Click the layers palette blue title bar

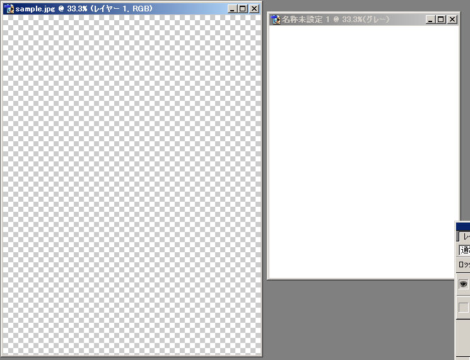point(463,226)
